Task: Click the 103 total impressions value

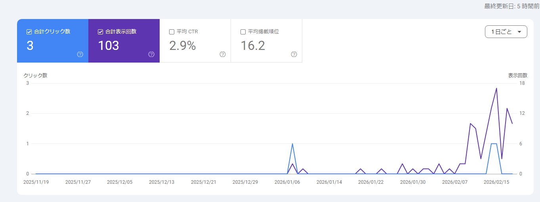Action: 108,46
